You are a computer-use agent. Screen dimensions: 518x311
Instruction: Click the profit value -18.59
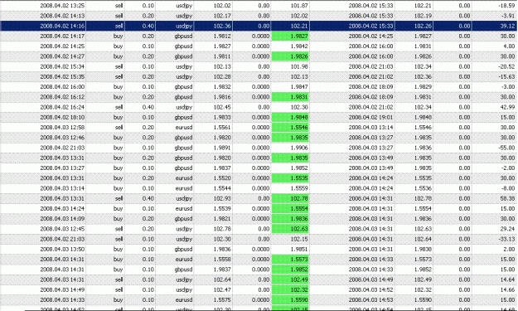pyautogui.click(x=506, y=6)
